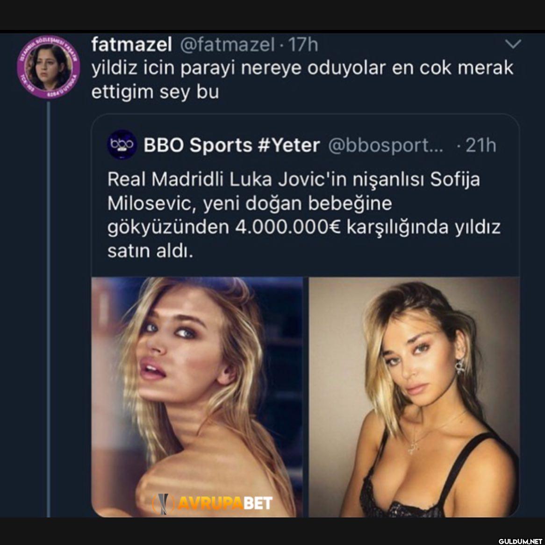Click the BBO Sports account name

[198, 145]
